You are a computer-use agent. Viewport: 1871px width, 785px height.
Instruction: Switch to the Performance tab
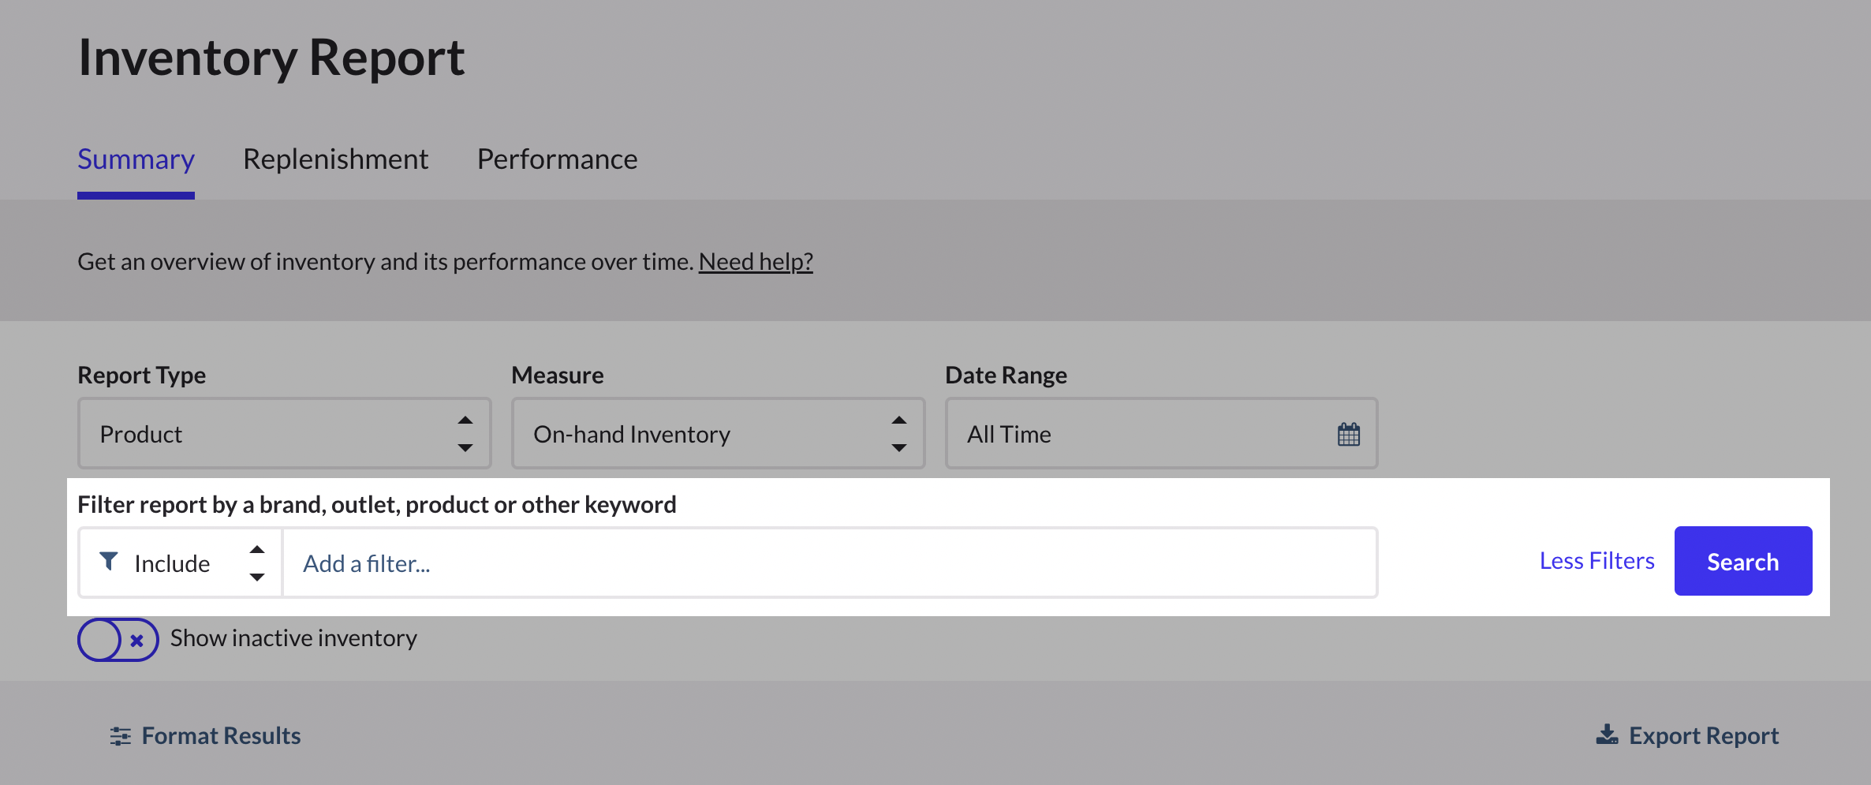pyautogui.click(x=557, y=159)
